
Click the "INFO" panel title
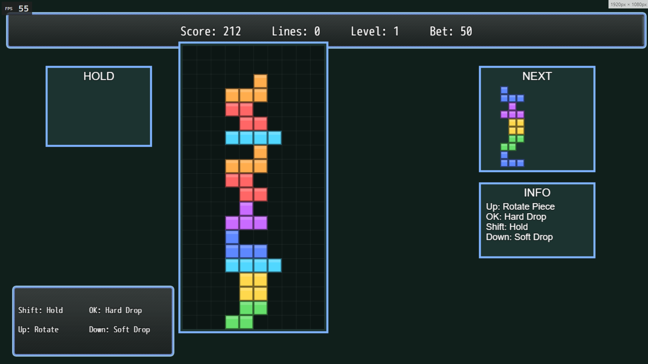(537, 193)
